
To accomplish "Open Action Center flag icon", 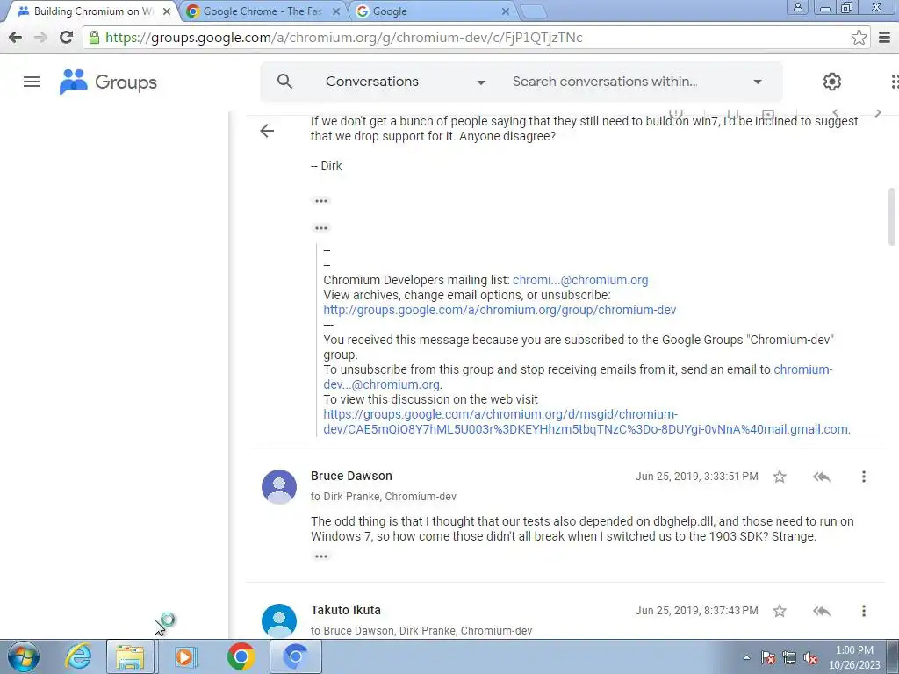I will (768, 657).
